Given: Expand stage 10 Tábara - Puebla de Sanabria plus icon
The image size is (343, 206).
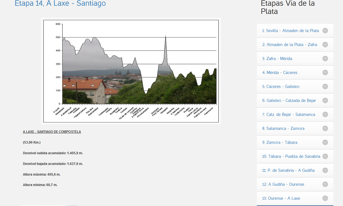Looking at the screenshot, I should [x=325, y=156].
